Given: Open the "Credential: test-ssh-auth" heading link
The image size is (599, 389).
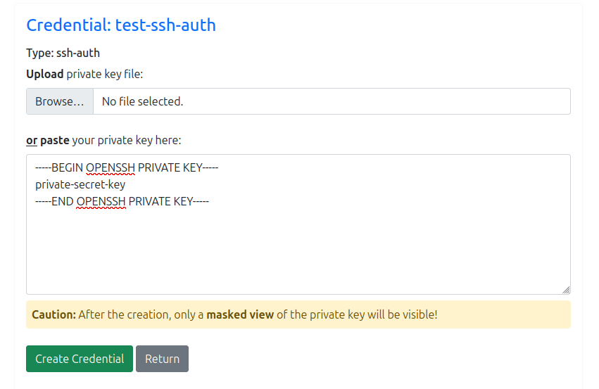Looking at the screenshot, I should coord(121,25).
